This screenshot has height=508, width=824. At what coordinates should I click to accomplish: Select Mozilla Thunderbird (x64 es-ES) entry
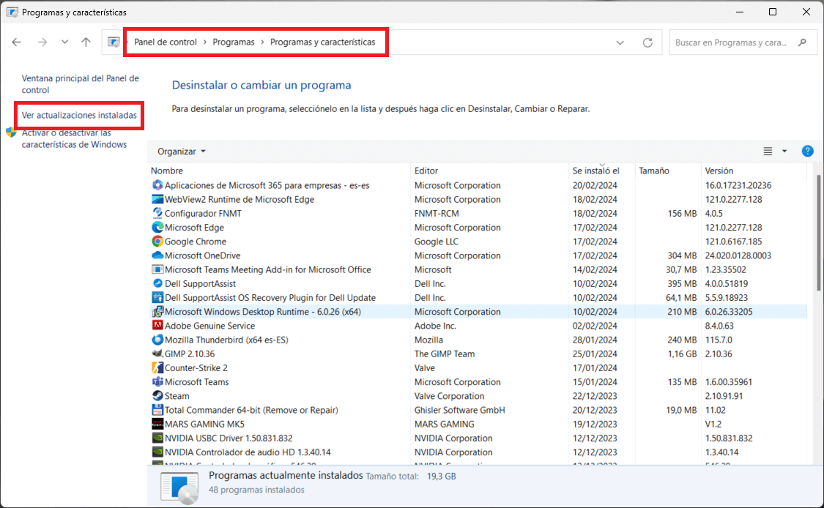click(226, 340)
